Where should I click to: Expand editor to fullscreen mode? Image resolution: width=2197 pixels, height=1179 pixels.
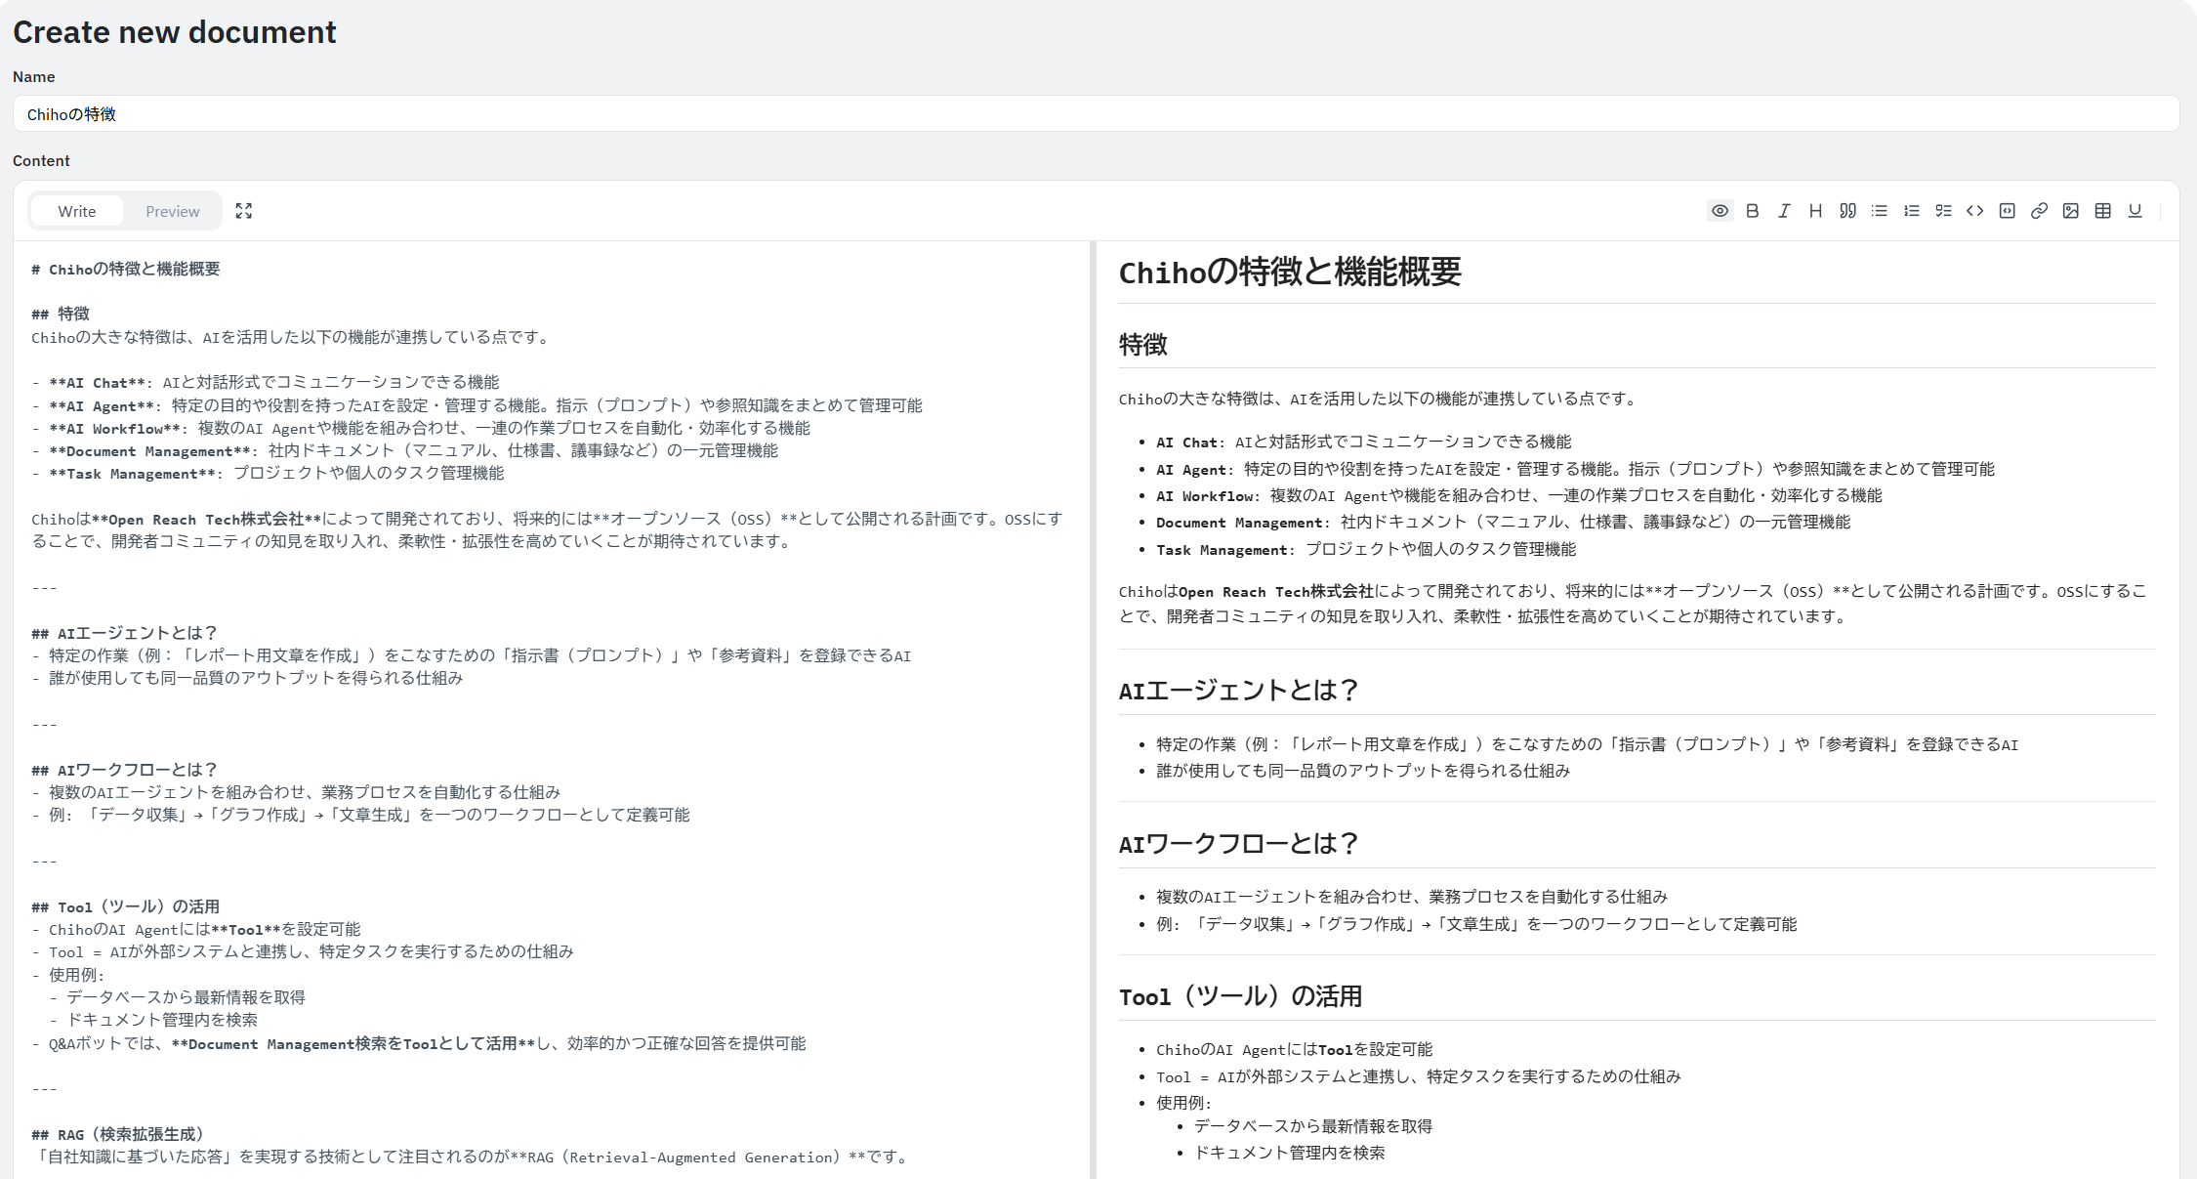[244, 211]
